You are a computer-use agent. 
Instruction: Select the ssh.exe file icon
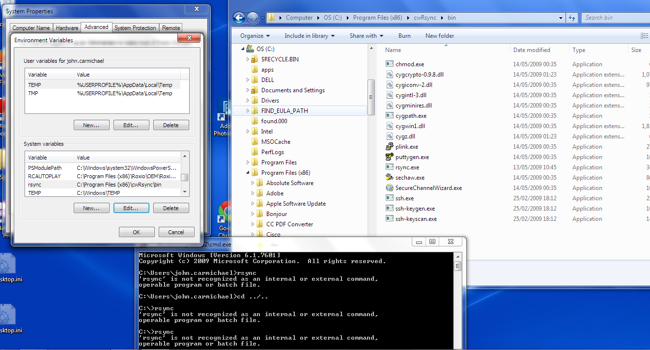pyautogui.click(x=390, y=198)
